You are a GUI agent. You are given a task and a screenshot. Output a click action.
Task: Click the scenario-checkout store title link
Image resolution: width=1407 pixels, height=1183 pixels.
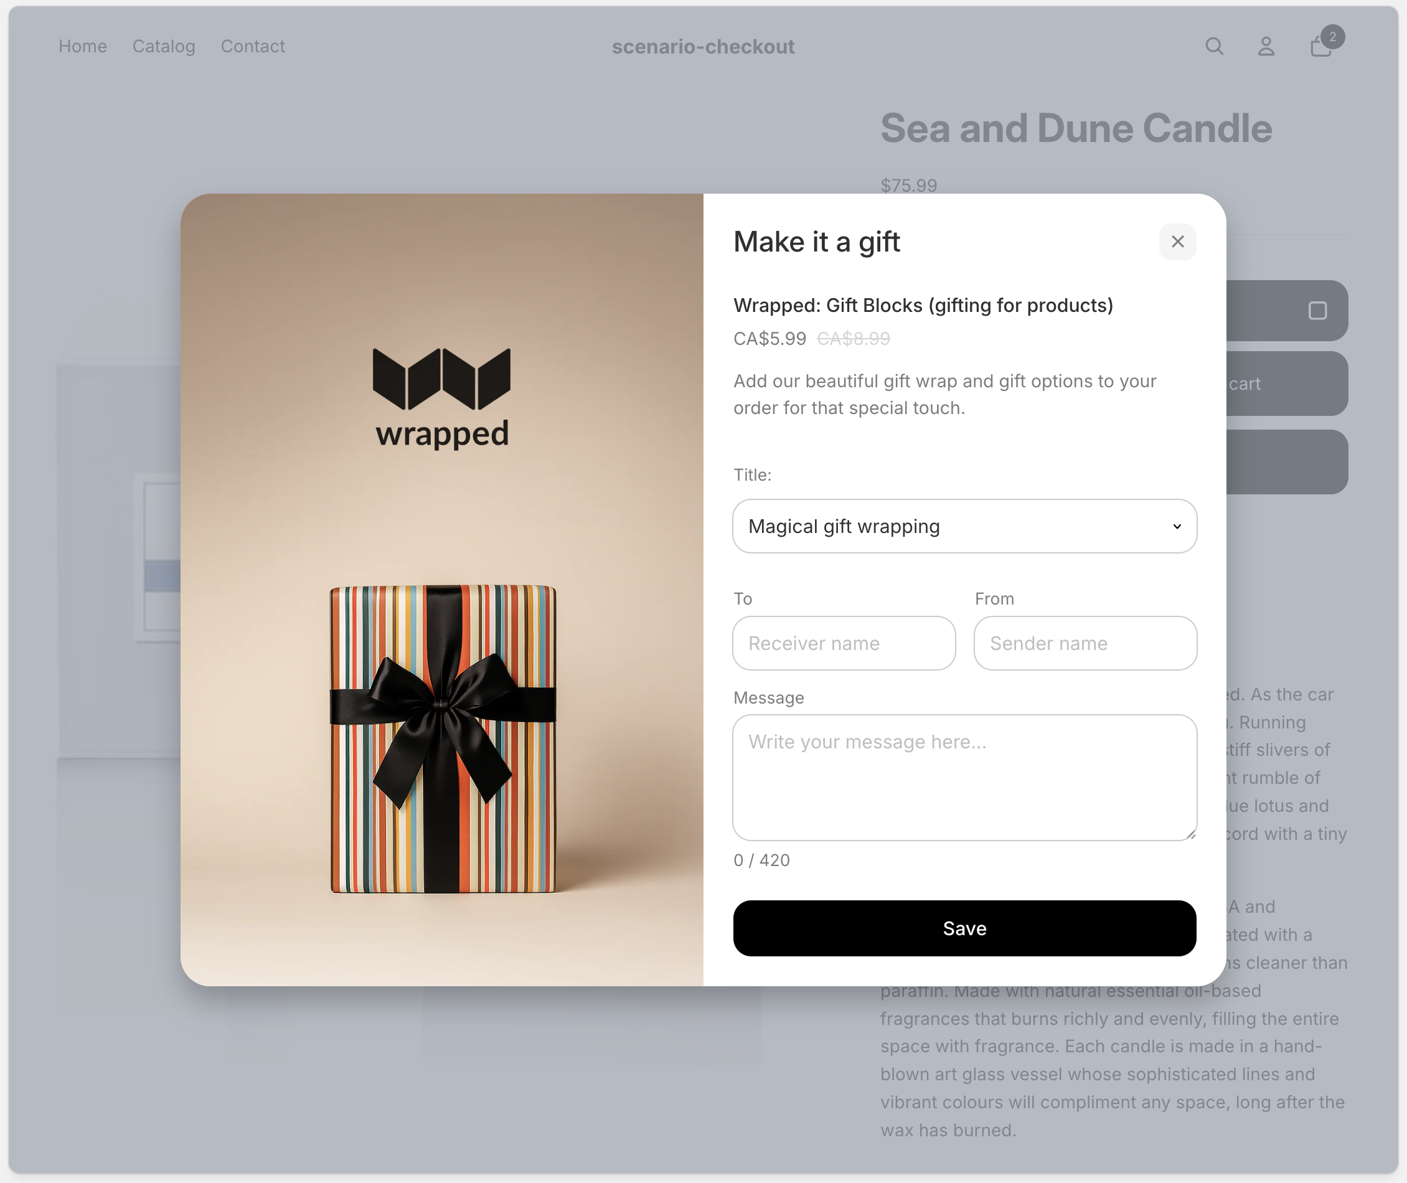click(x=703, y=46)
